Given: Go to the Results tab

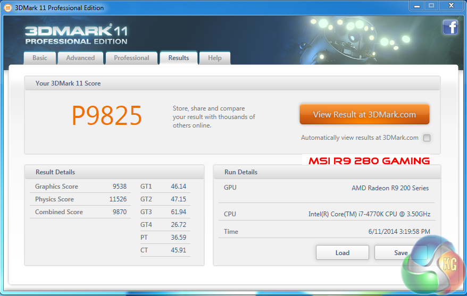Looking at the screenshot, I should pyautogui.click(x=179, y=58).
